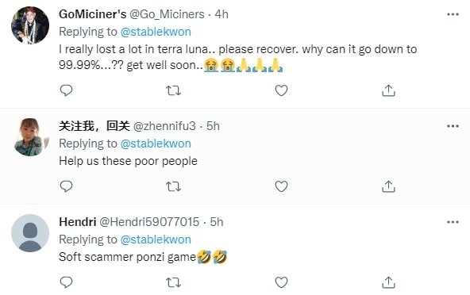View GoMiciner's profile picture

tap(30, 25)
